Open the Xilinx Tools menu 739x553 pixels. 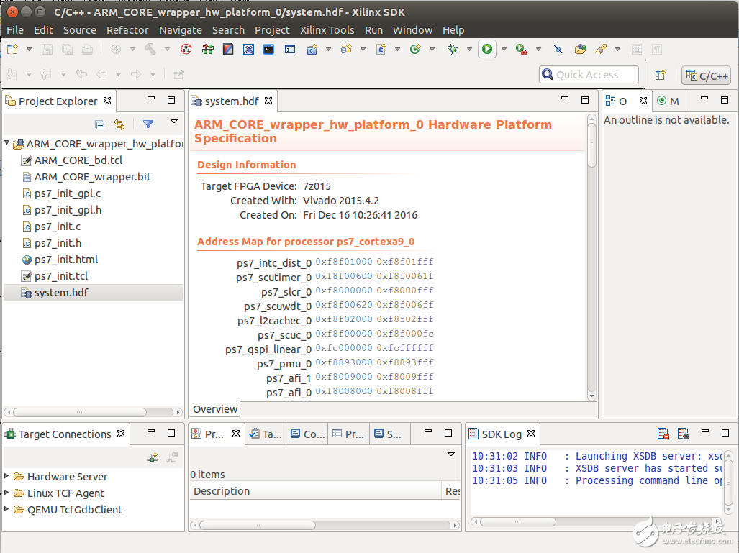(x=327, y=30)
